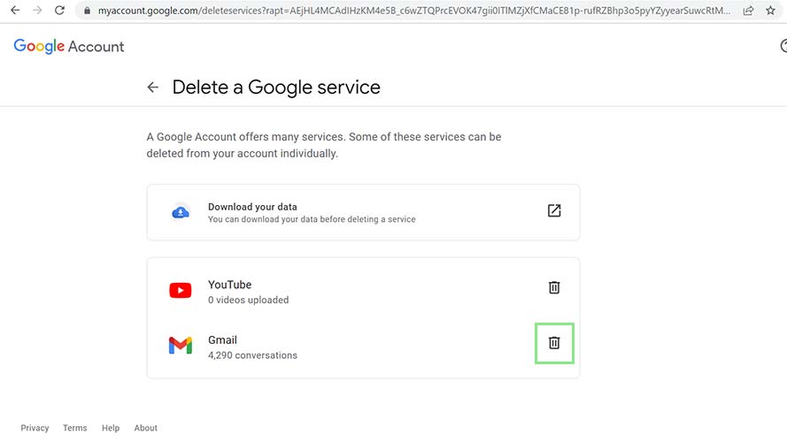
Task: Click the browser forward arrow
Action: click(x=37, y=10)
